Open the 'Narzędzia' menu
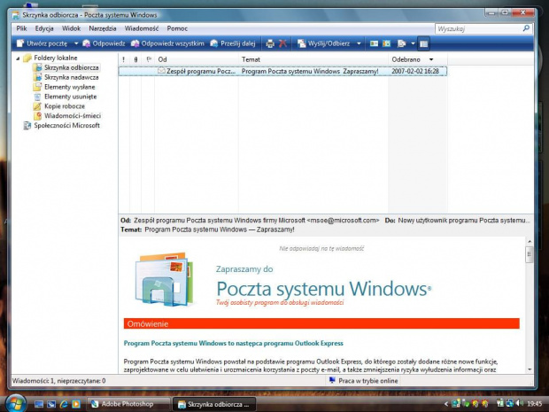 point(103,28)
